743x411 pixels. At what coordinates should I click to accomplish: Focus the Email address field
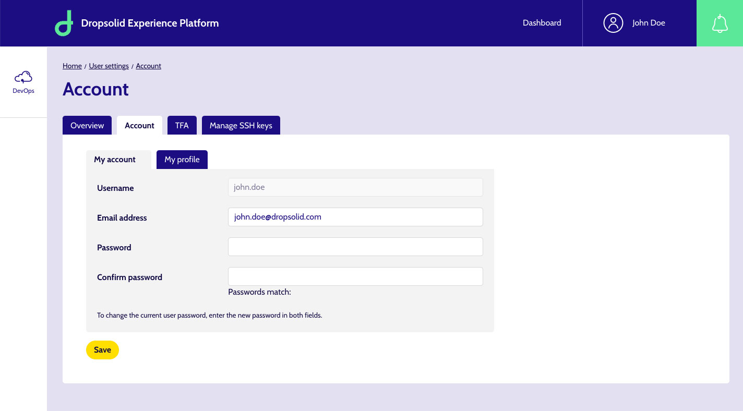click(x=355, y=217)
